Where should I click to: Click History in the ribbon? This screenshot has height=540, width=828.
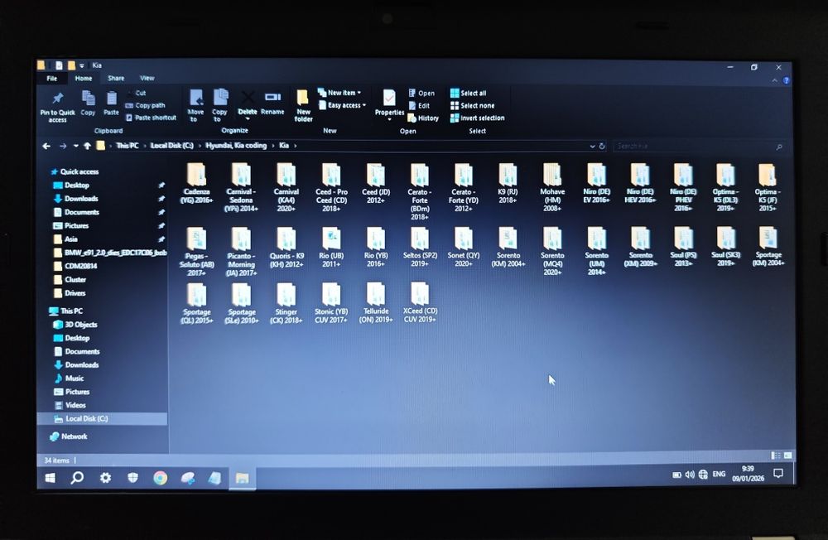(x=423, y=118)
